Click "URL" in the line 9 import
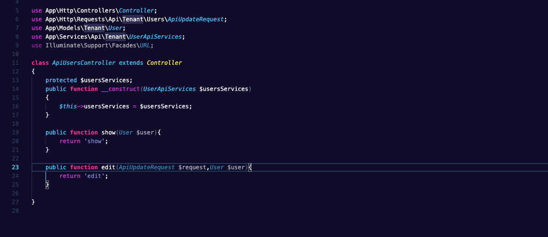This screenshot has height=237, width=548. pyautogui.click(x=145, y=45)
